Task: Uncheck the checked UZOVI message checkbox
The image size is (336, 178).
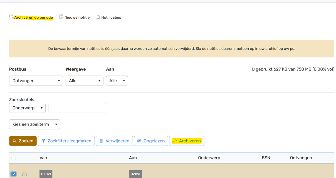Action: pyautogui.click(x=14, y=174)
